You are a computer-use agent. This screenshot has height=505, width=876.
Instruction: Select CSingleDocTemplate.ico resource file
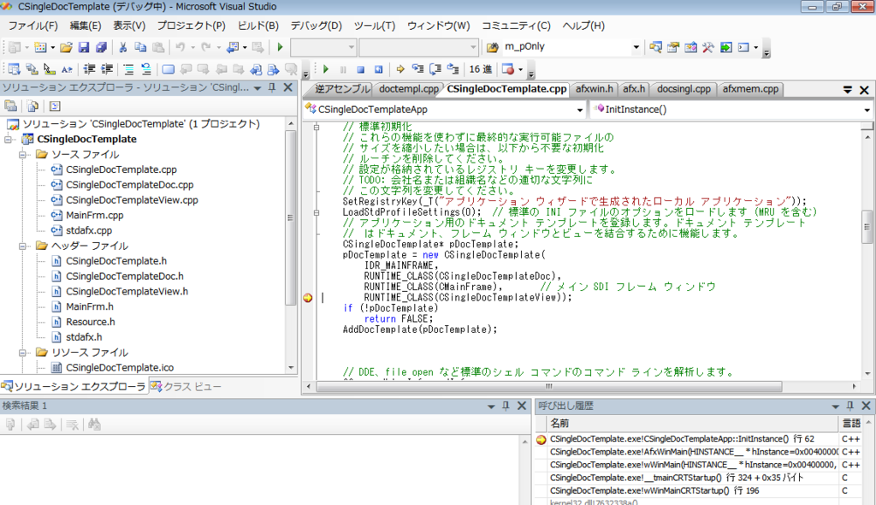point(120,368)
